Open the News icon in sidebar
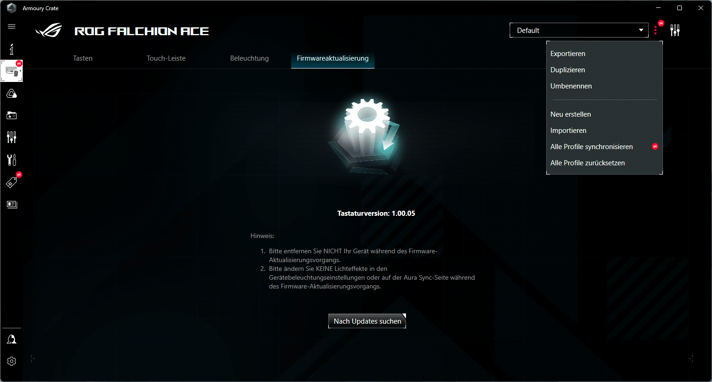Screen dimensions: 712x382 (12, 204)
